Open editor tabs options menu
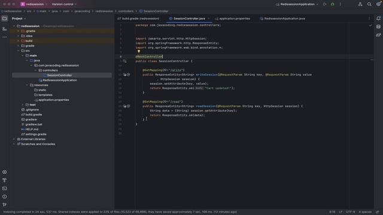Image resolution: width=383 pixels, height=215 pixels. pos(369,19)
